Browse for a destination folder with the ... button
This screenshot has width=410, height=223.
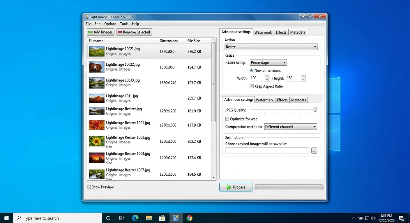314,150
